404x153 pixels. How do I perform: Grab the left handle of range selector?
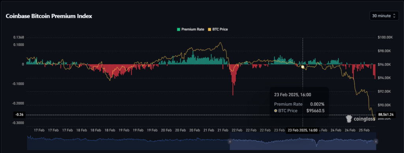(230, 142)
